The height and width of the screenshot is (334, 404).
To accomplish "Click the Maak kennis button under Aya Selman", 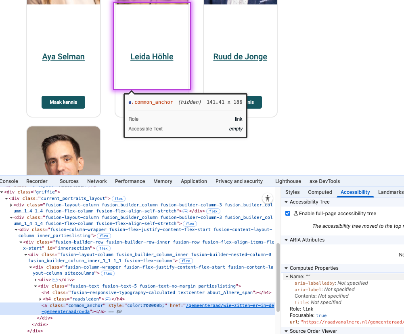I will 63,102.
